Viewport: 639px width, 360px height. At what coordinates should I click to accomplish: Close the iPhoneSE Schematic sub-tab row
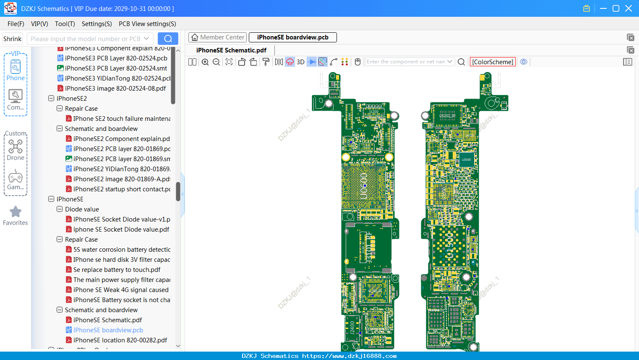pyautogui.click(x=631, y=50)
